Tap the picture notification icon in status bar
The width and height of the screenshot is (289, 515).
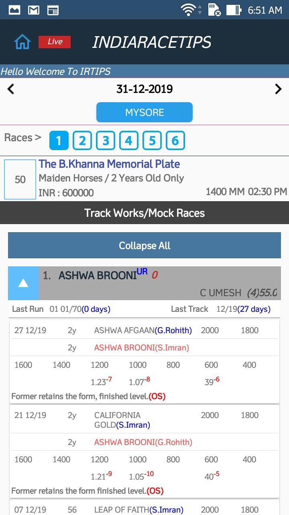pos(14,10)
